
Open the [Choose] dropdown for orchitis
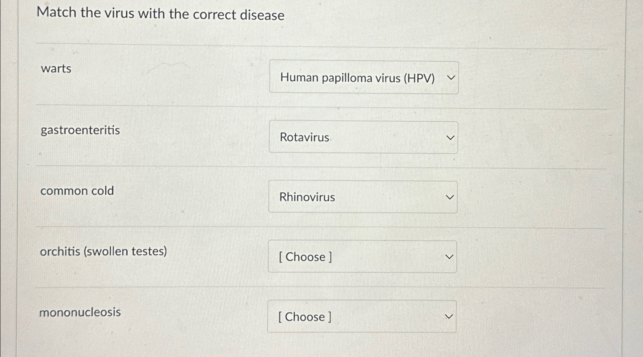tap(362, 256)
